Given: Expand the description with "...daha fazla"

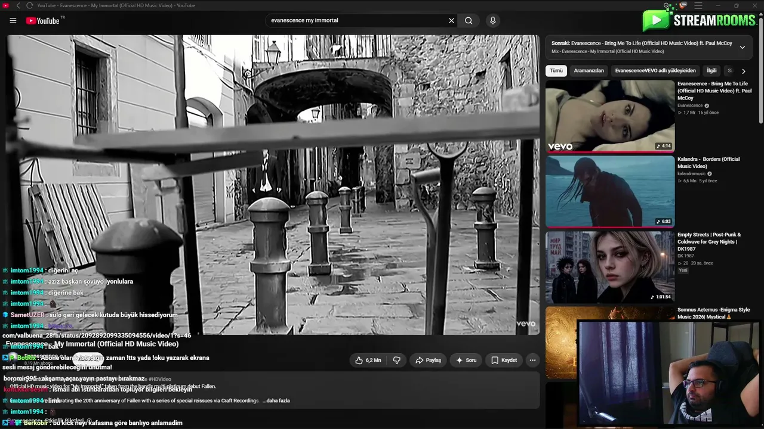Looking at the screenshot, I should pyautogui.click(x=276, y=400).
